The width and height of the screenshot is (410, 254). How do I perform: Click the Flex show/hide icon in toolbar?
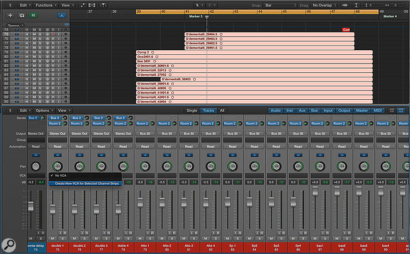92,5
